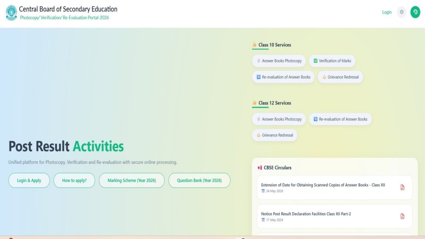Image resolution: width=425 pixels, height=239 pixels.
Task: Click the bell icon in Class 12 Grievance Redressal
Action: pos(259,135)
